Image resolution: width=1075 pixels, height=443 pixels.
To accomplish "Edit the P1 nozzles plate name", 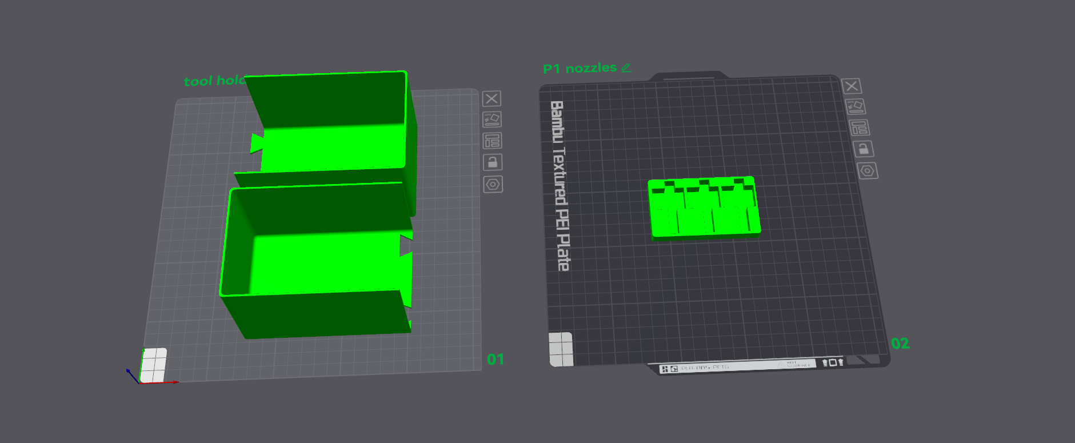I will coord(626,67).
